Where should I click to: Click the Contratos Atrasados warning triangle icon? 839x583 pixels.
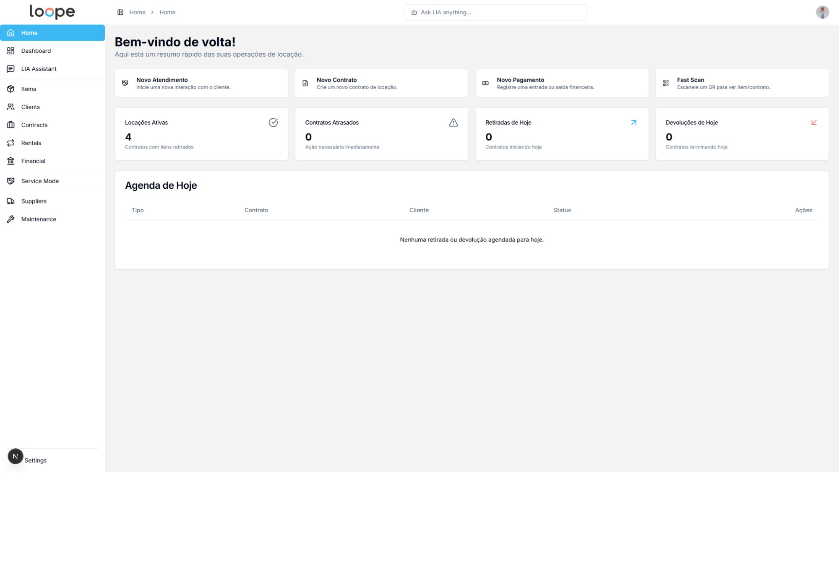[x=453, y=122]
